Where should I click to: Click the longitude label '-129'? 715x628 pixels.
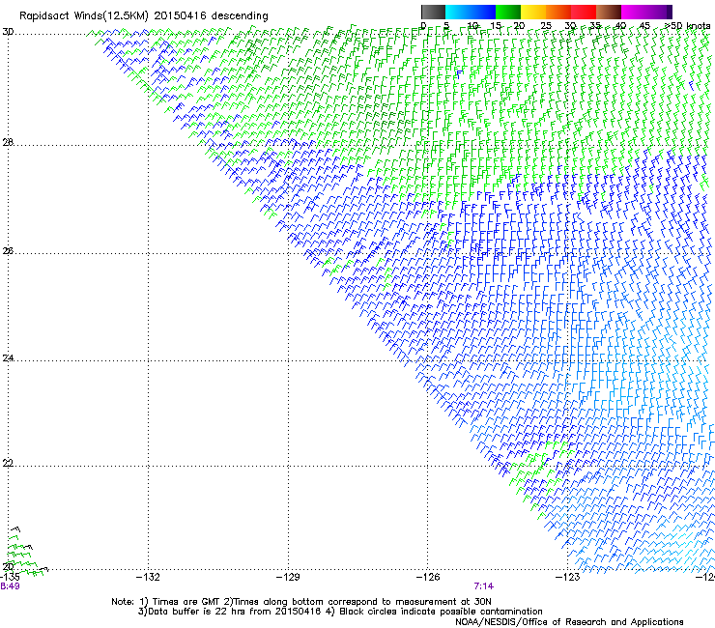(288, 577)
